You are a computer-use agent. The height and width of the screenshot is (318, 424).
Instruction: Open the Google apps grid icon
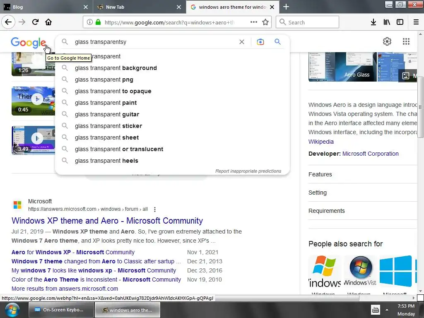[x=406, y=41]
